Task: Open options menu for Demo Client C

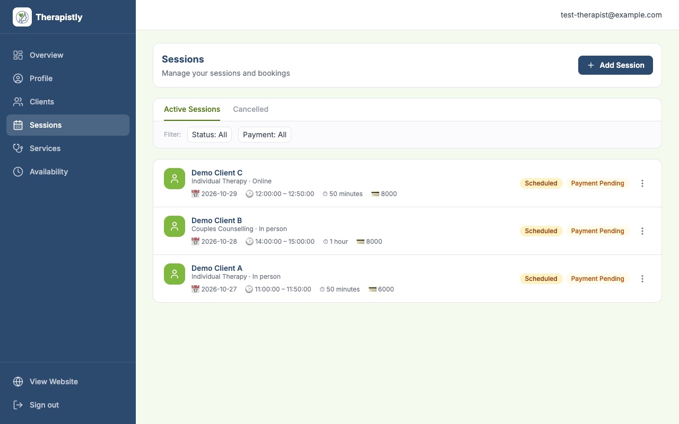Action: pyautogui.click(x=642, y=183)
